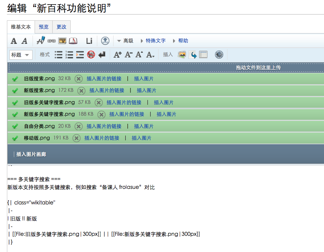Insert a table using the table icon
Image resolution: width=324 pixels, height=252 pixels.
pyautogui.click(x=203, y=55)
